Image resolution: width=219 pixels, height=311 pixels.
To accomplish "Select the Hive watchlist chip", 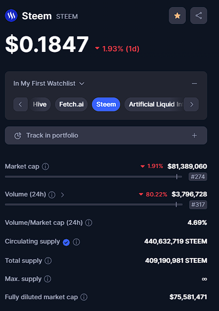I will click(40, 104).
